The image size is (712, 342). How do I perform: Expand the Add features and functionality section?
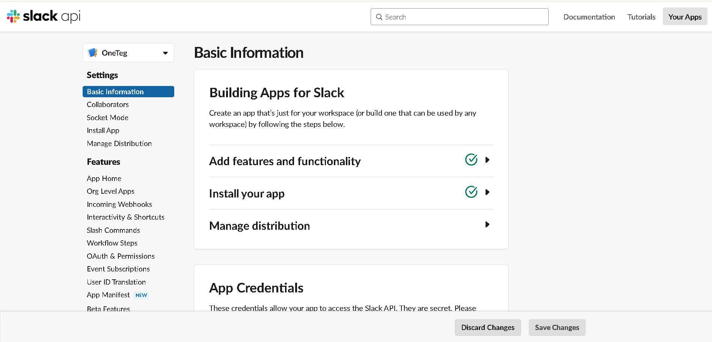[x=487, y=160]
